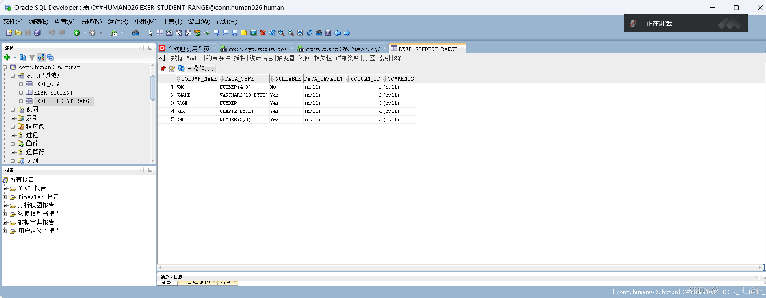Click the Schema Browser icon in Connections panel
This screenshot has height=298, width=766.
pyautogui.click(x=41, y=58)
